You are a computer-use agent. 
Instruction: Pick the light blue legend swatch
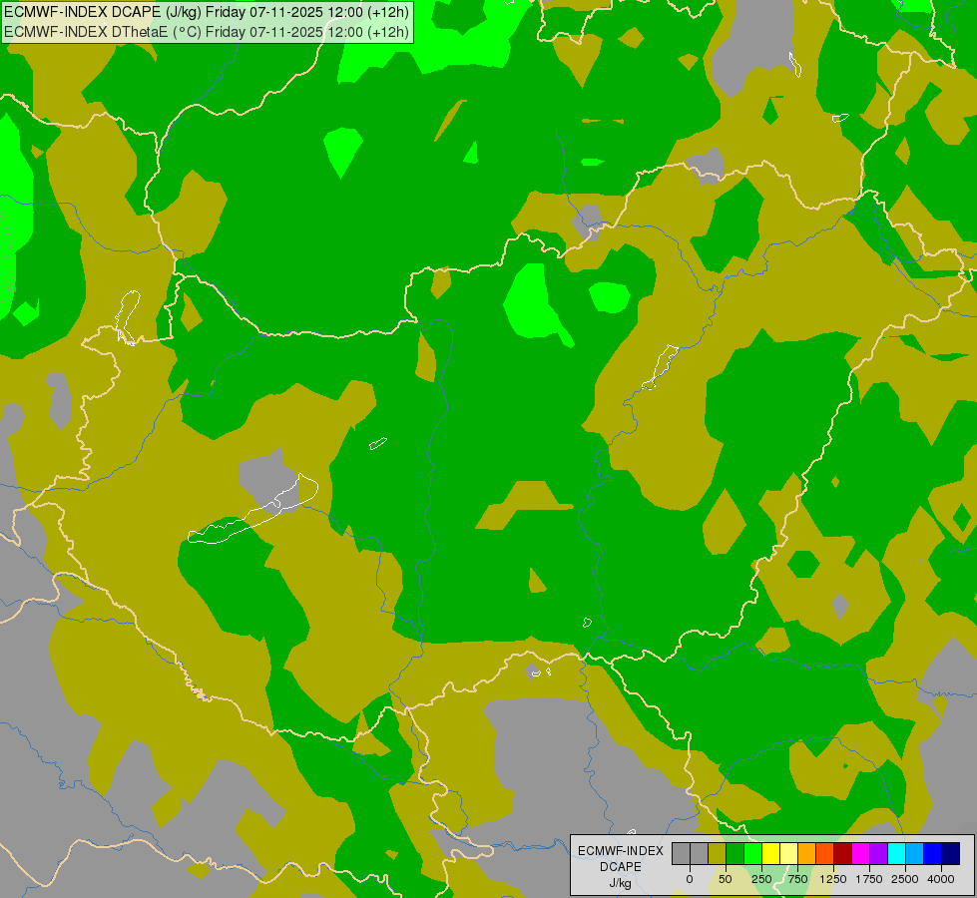click(x=915, y=853)
